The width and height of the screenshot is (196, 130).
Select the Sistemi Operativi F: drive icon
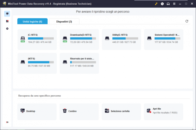(149, 38)
